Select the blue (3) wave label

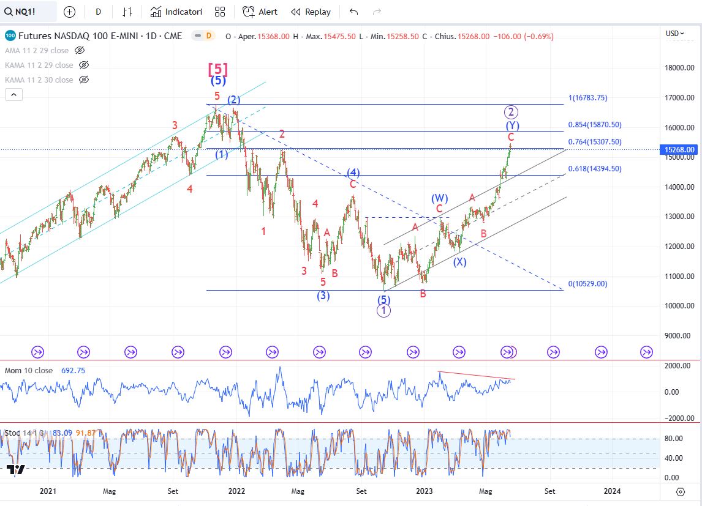(323, 296)
